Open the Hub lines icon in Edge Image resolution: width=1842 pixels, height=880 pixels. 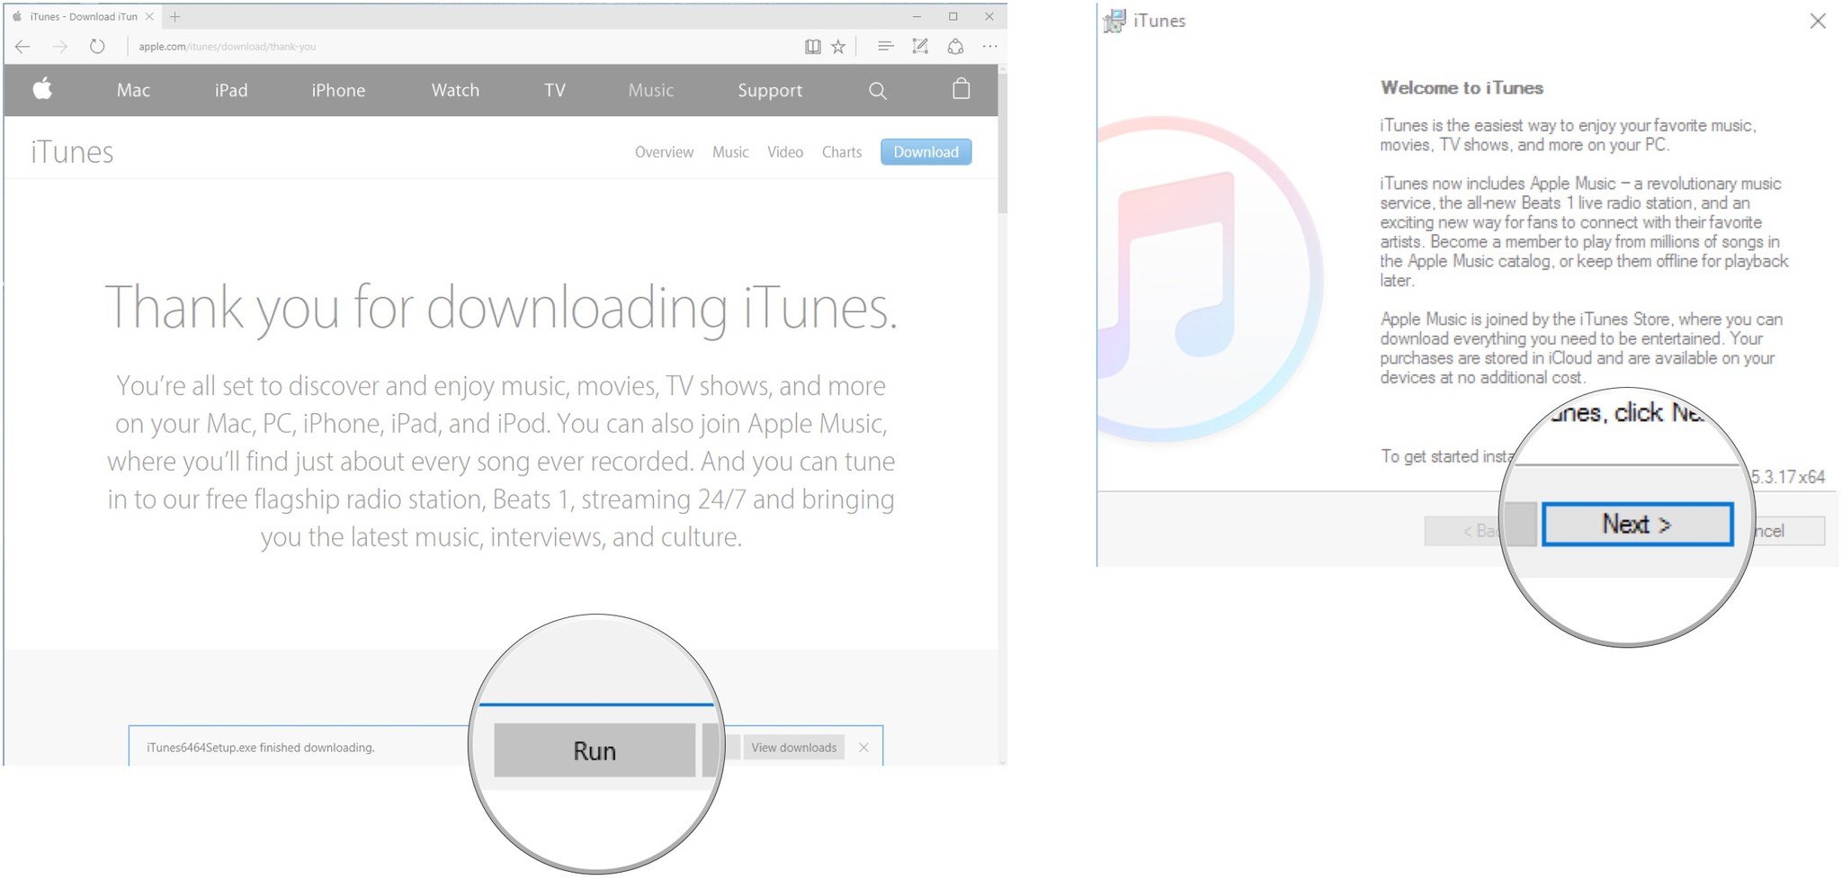(x=885, y=47)
